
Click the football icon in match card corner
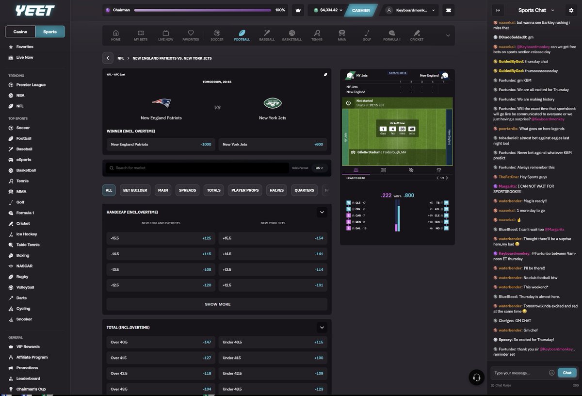325,75
